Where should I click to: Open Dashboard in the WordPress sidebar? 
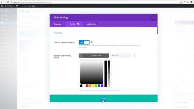click(x=6, y=11)
